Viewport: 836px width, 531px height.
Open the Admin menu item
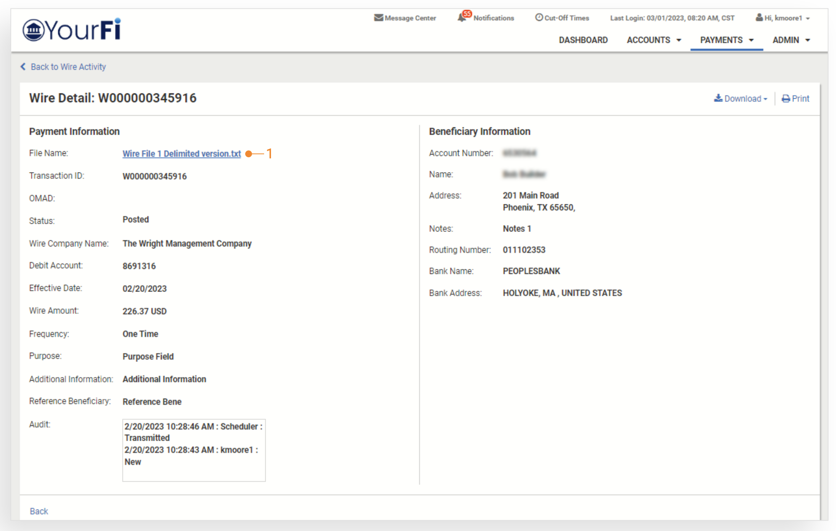coord(785,40)
